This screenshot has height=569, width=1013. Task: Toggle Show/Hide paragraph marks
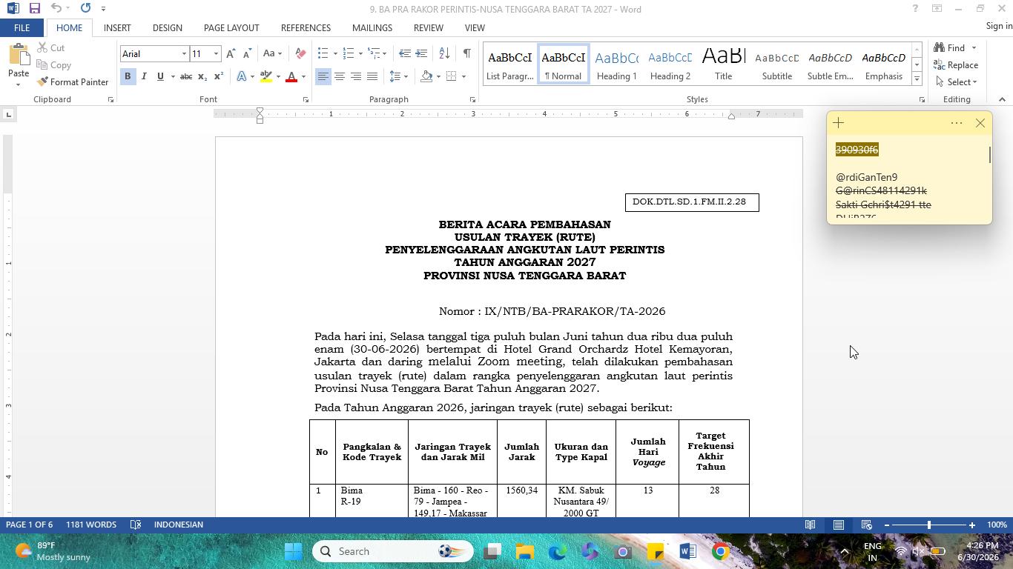click(466, 53)
